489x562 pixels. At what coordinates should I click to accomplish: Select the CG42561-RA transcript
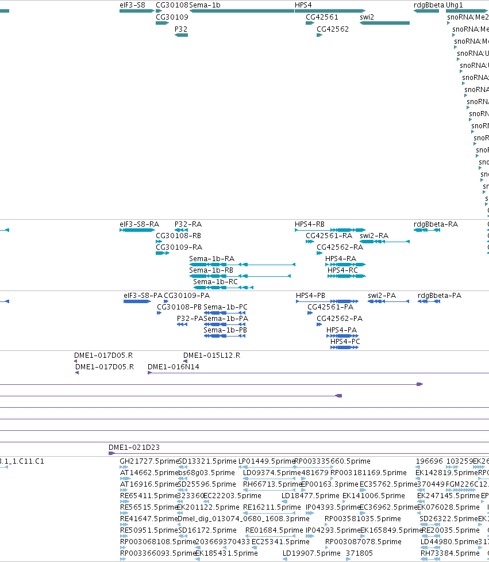(310, 242)
